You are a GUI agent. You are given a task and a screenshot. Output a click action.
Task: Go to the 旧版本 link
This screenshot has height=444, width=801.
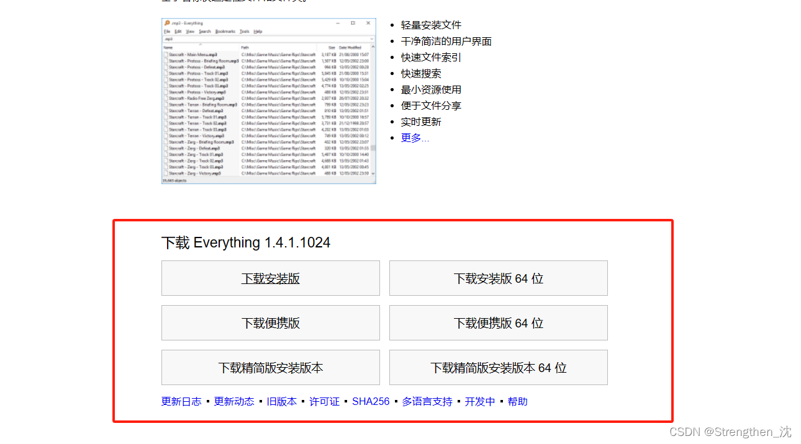(x=282, y=401)
